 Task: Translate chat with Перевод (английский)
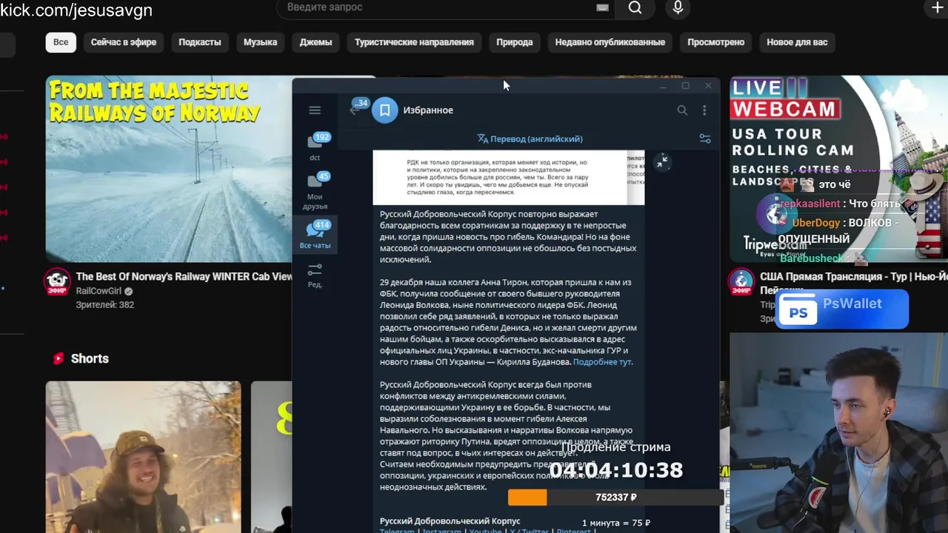[530, 138]
